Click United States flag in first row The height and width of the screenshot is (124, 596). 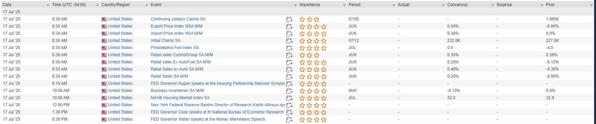point(104,19)
